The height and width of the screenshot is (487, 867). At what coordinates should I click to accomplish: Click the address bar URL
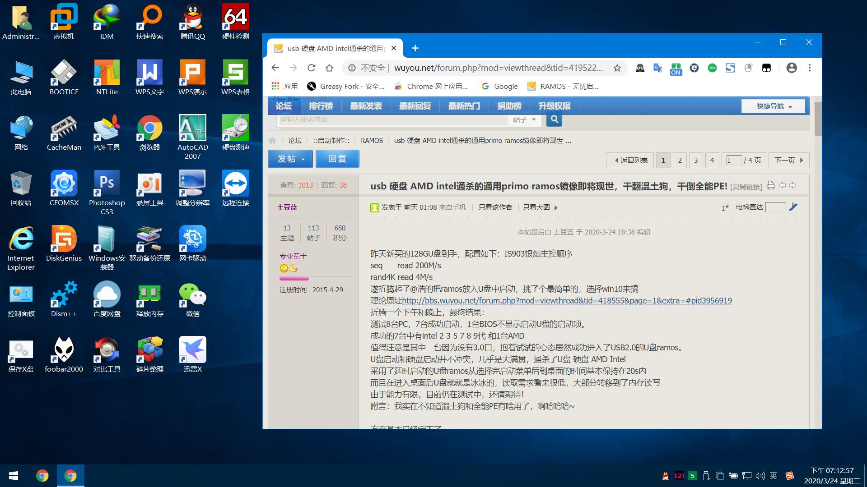click(x=499, y=68)
